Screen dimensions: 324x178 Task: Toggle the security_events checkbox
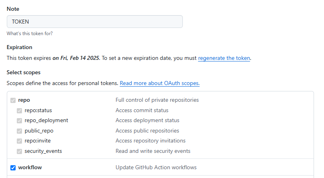click(19, 151)
